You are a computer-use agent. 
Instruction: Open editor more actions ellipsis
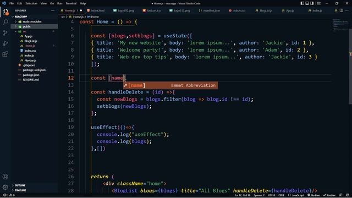347,10
